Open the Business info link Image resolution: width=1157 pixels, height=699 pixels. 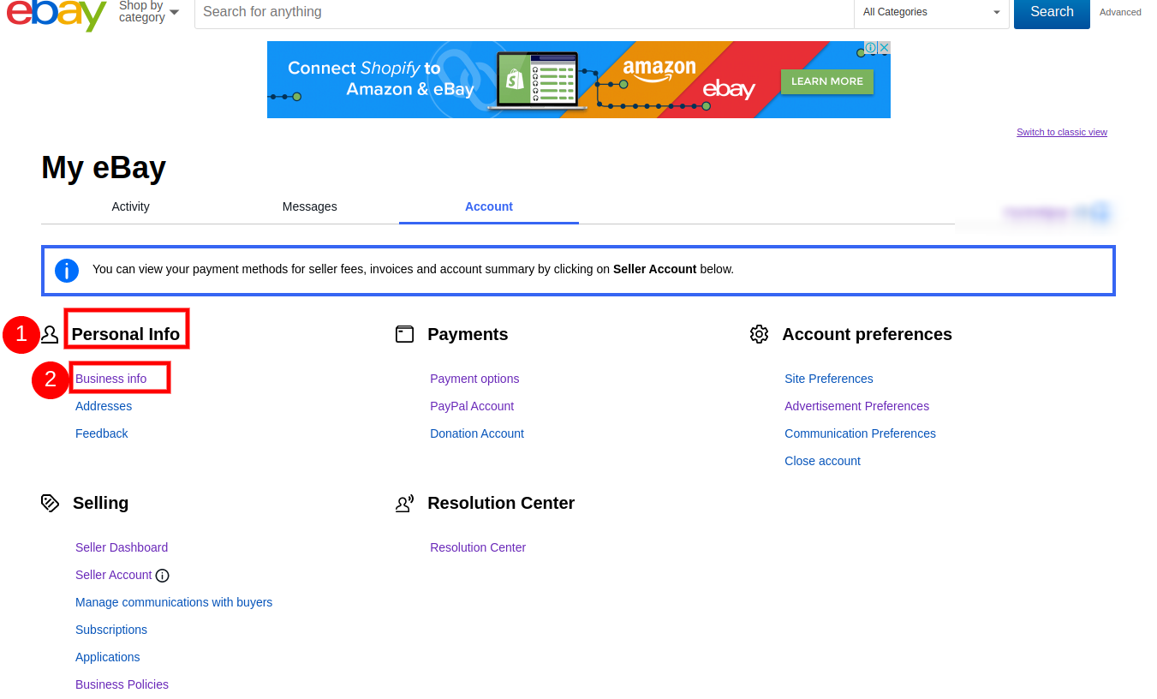111,379
